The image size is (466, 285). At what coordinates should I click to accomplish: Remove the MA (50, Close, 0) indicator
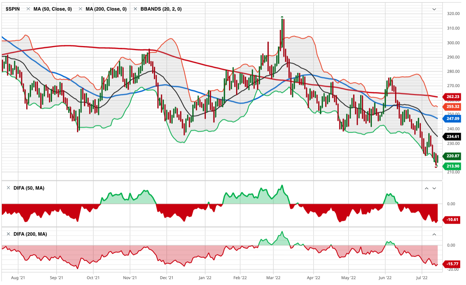(28, 9)
